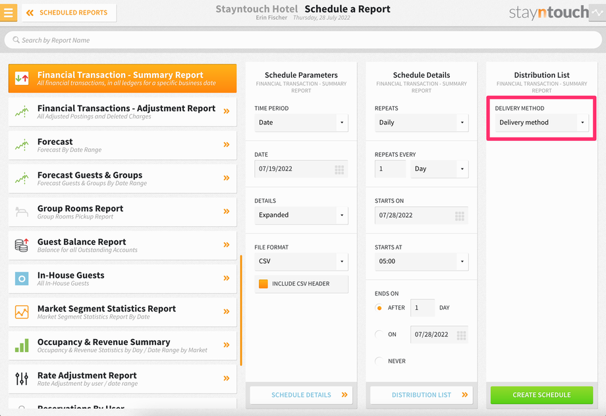Click the Schedule Parameters panel heading
This screenshot has height=416, width=606.
[301, 75]
